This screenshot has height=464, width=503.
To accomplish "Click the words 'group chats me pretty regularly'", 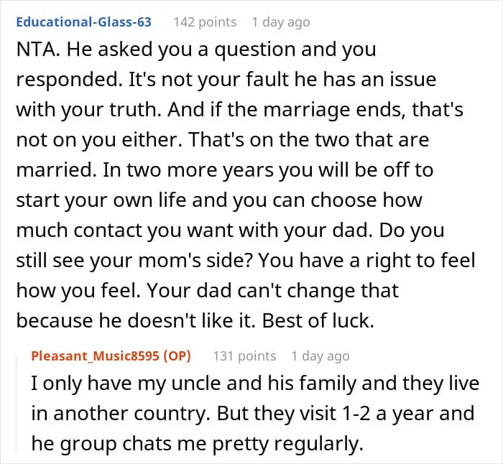I will [x=211, y=444].
